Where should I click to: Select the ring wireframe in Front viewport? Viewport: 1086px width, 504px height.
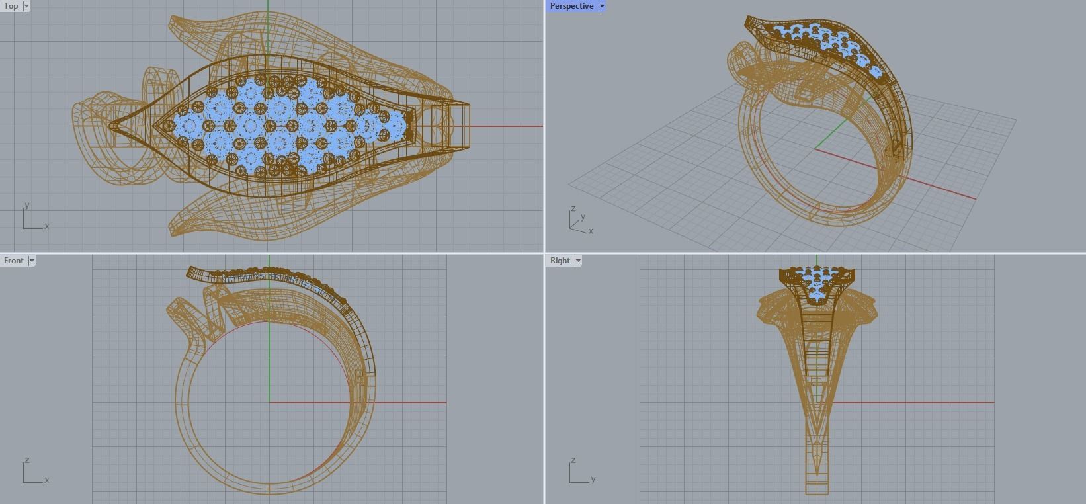(x=271, y=380)
